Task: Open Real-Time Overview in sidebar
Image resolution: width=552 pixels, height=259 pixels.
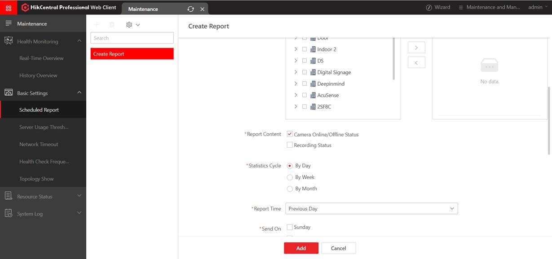Action: 41,58
